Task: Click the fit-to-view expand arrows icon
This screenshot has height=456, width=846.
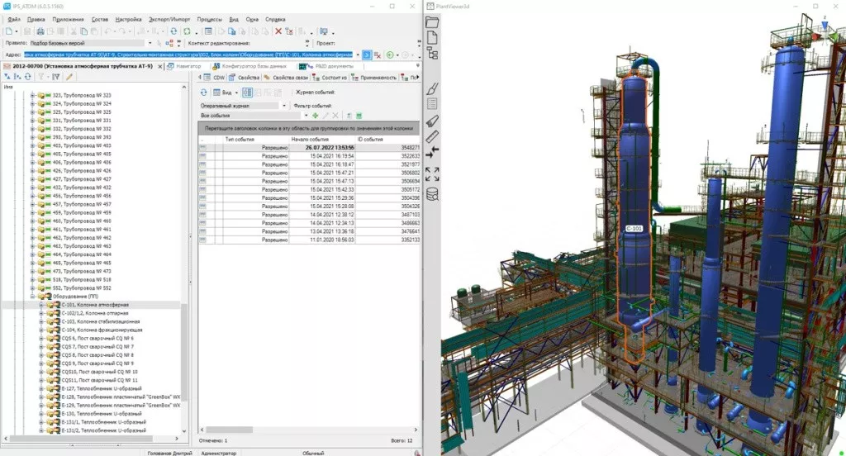Action: [432, 173]
